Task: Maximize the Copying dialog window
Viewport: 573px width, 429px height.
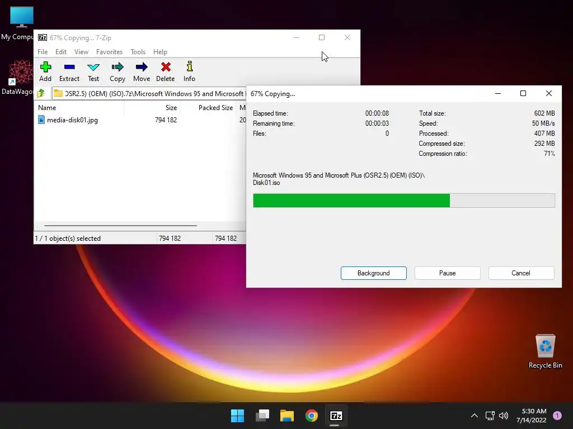Action: (523, 93)
